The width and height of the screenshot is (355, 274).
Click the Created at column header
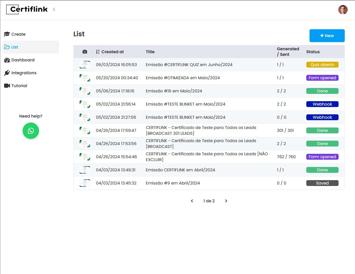pos(113,52)
